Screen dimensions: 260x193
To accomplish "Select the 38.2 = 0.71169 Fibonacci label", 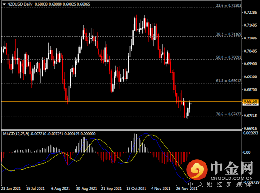I will (229, 34).
